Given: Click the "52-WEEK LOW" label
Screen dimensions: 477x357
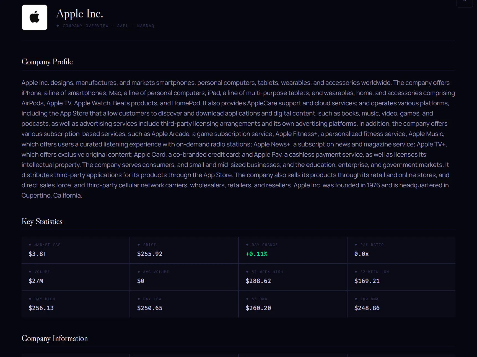Looking at the screenshot, I should [375, 272].
